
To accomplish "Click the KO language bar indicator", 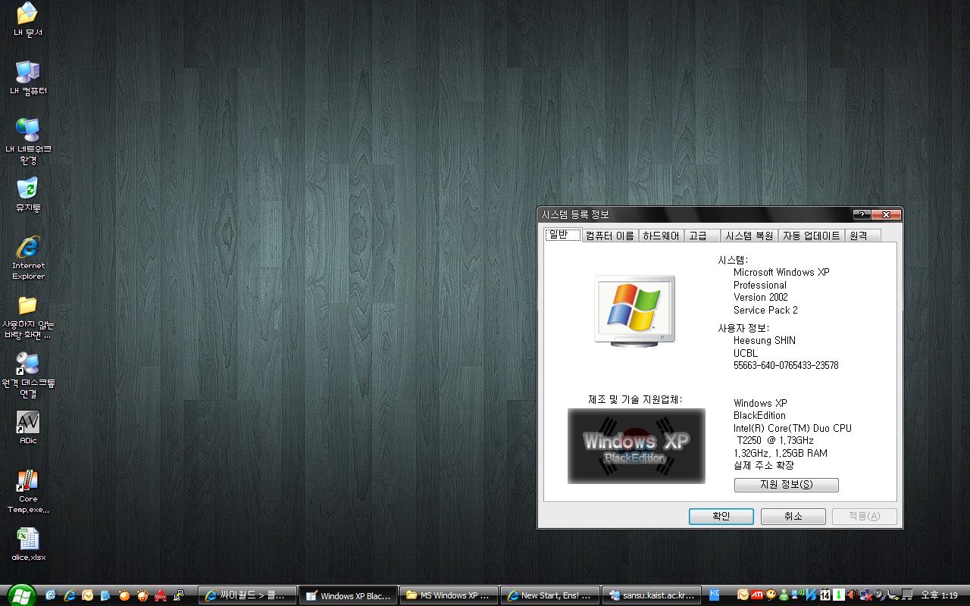I will pyautogui.click(x=715, y=593).
